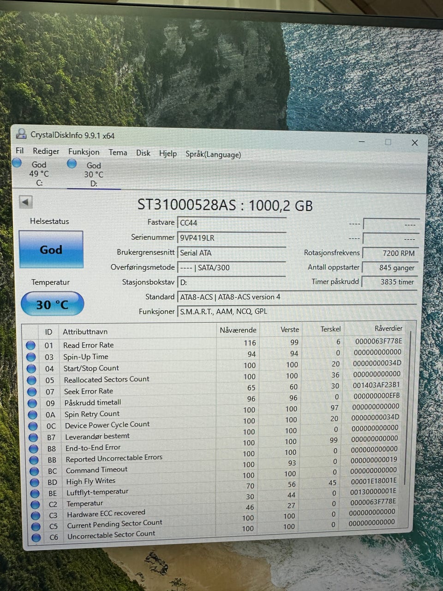Viewport: 443px width, 591px height.
Task: Click the status circle for Device Power Cycle Count
Action: click(33, 426)
